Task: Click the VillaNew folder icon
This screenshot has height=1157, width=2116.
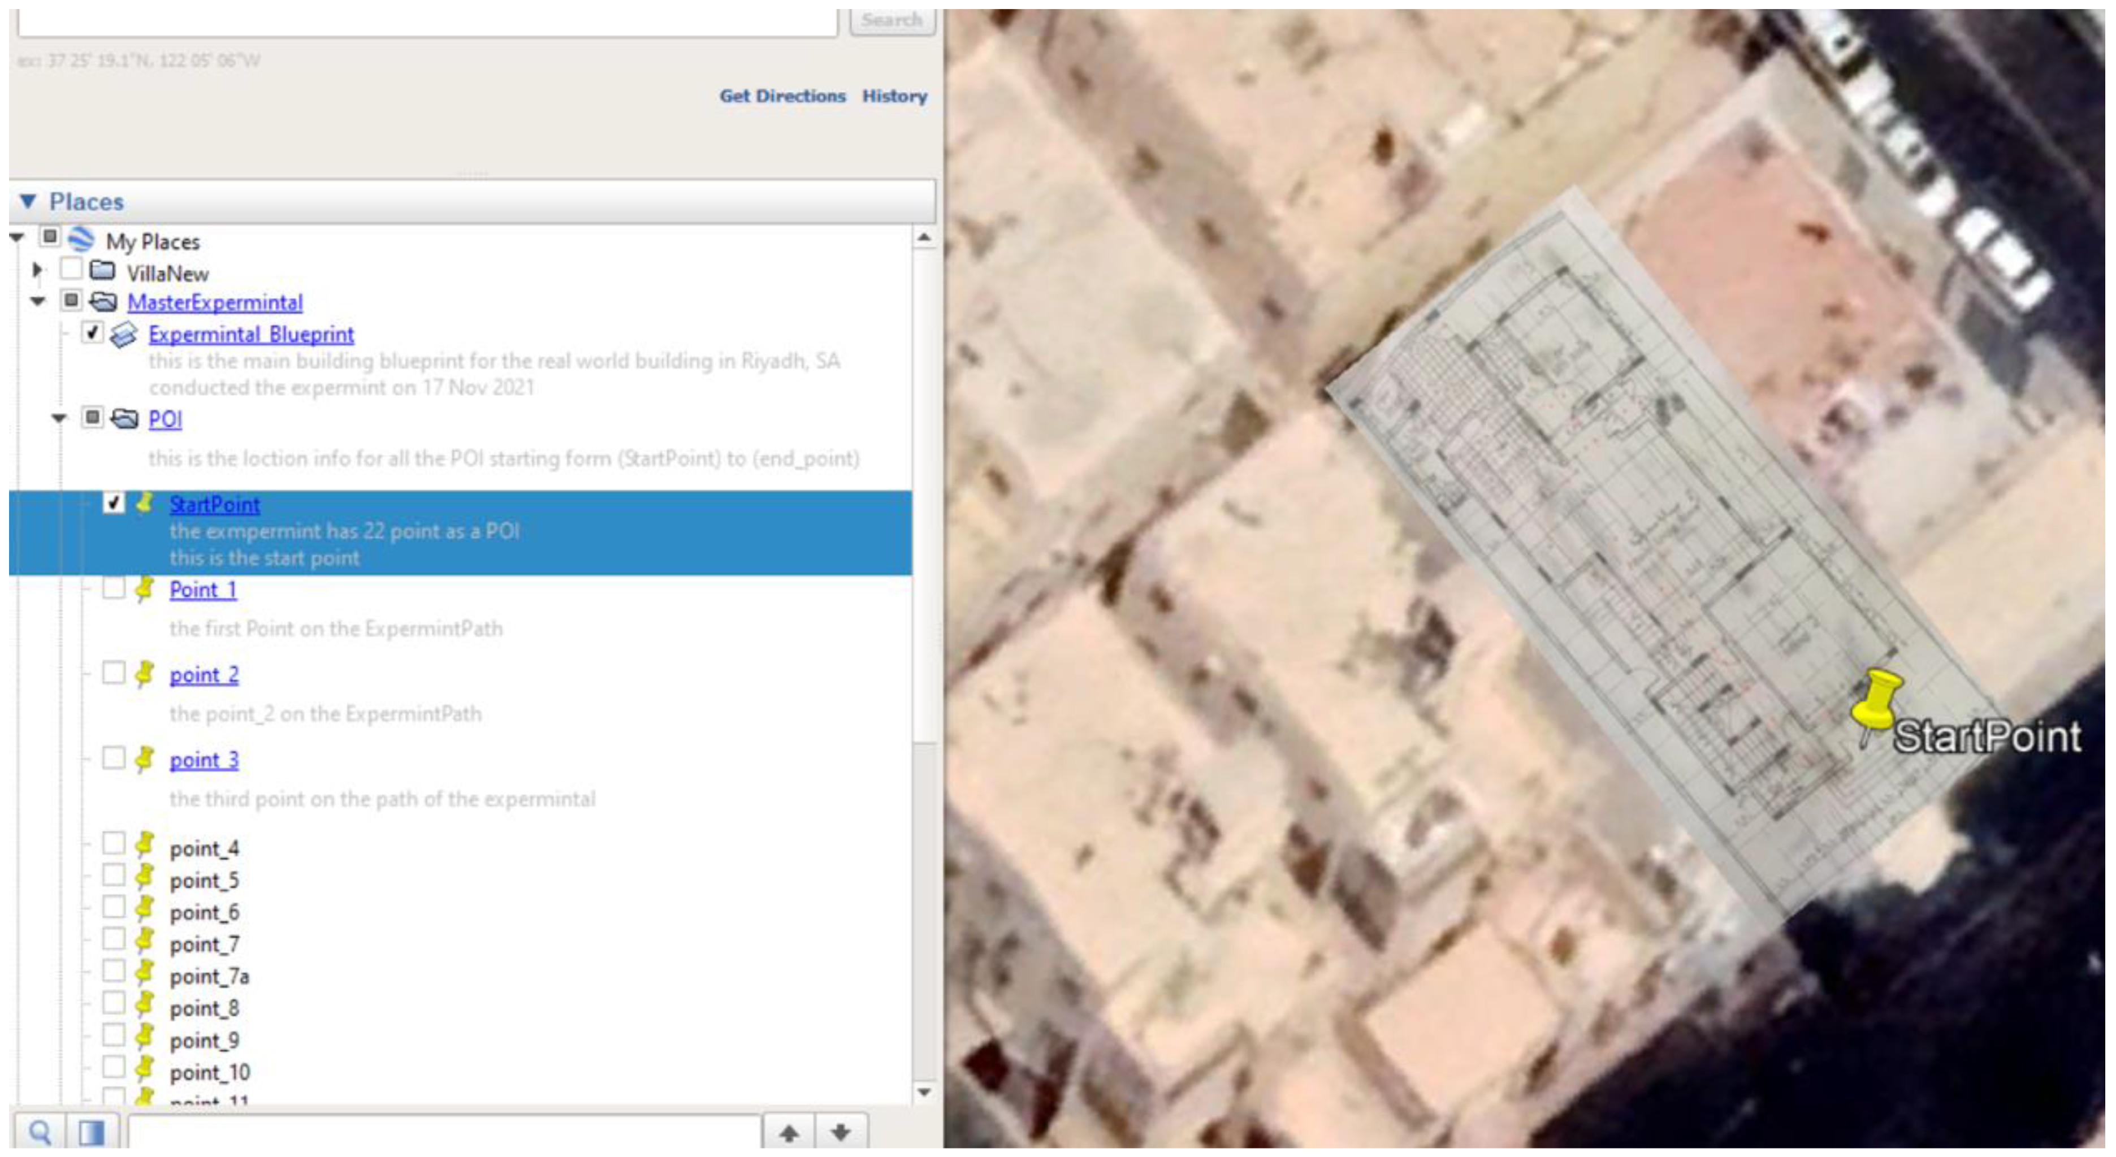Action: 102,270
